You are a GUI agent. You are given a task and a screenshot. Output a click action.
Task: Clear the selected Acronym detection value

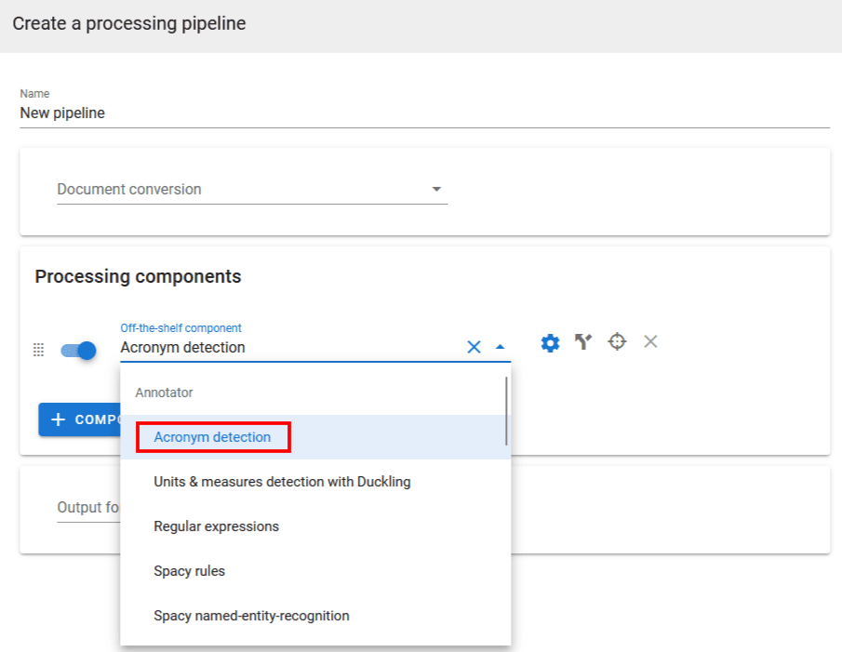point(474,347)
